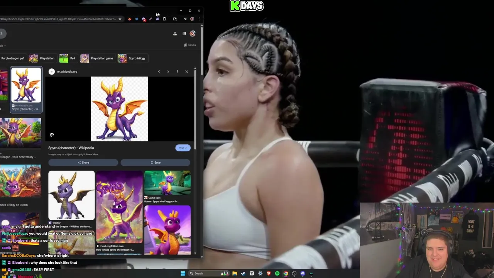
Task: Open Spyro (character) - Wikipedia title
Action: tap(71, 148)
